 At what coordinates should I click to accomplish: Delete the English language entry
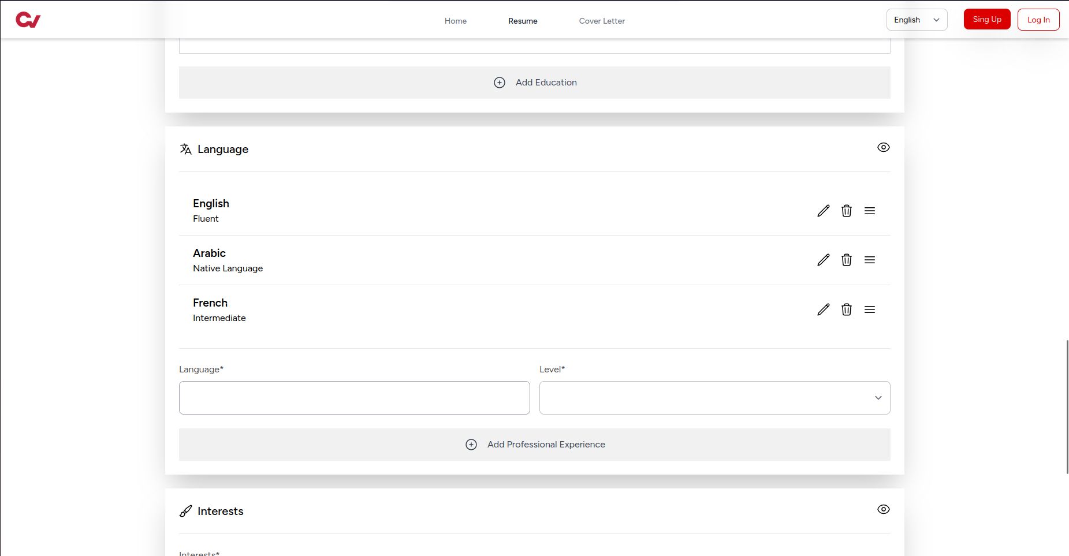click(x=847, y=211)
